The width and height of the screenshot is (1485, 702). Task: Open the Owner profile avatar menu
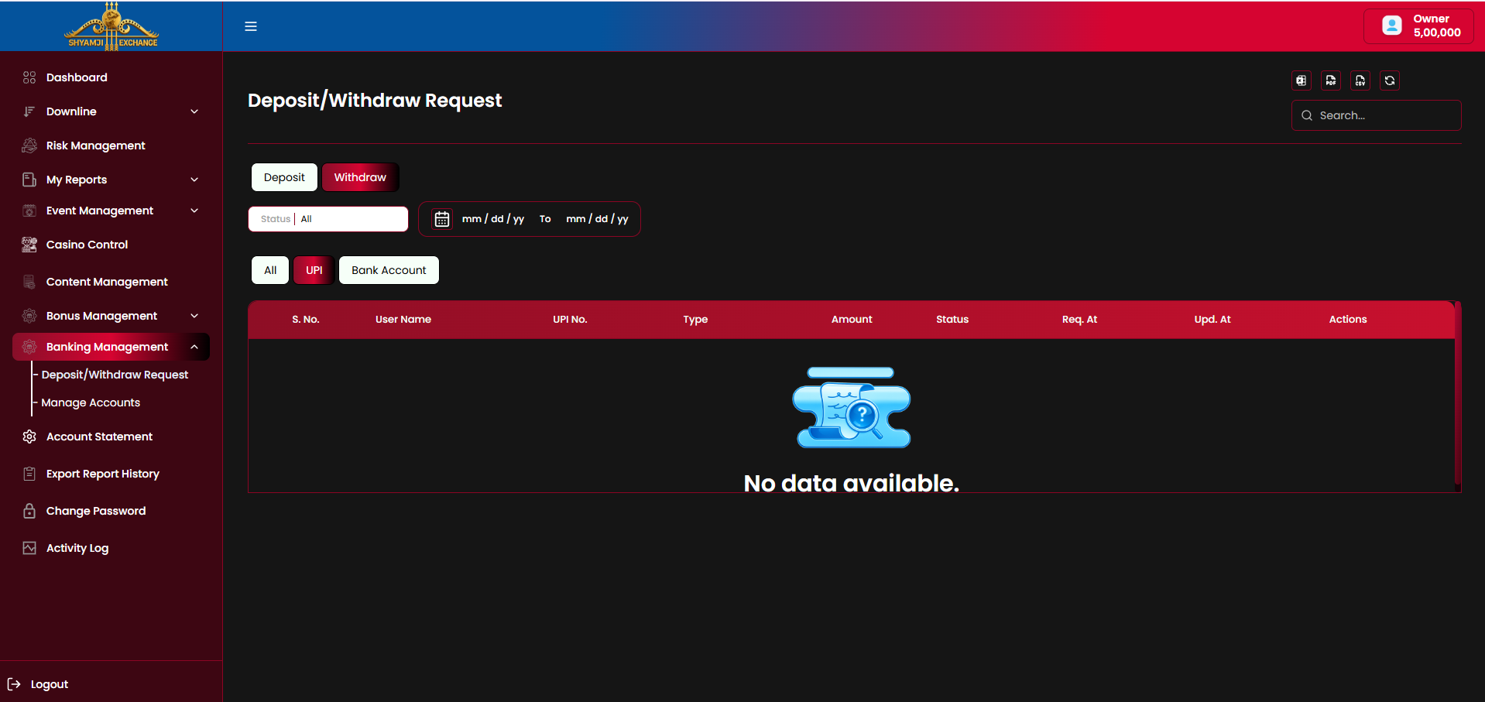click(x=1392, y=26)
